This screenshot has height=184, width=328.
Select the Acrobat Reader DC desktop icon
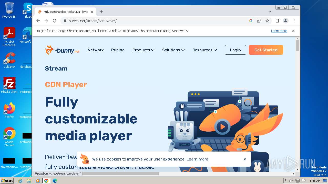point(9,37)
